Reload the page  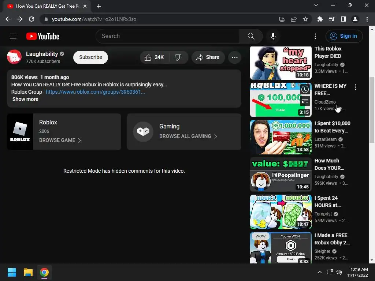point(31,19)
